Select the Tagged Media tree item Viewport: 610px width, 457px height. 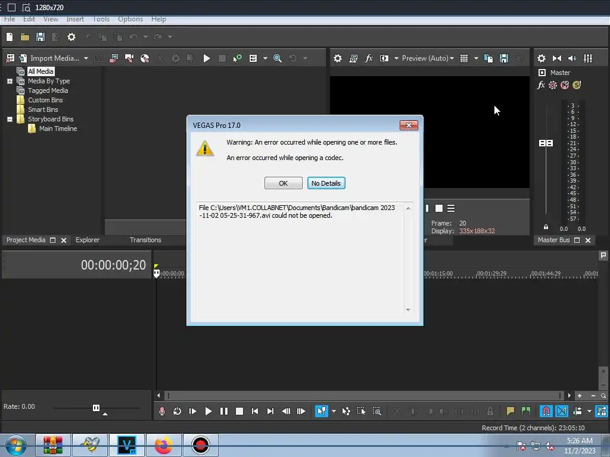(x=48, y=90)
